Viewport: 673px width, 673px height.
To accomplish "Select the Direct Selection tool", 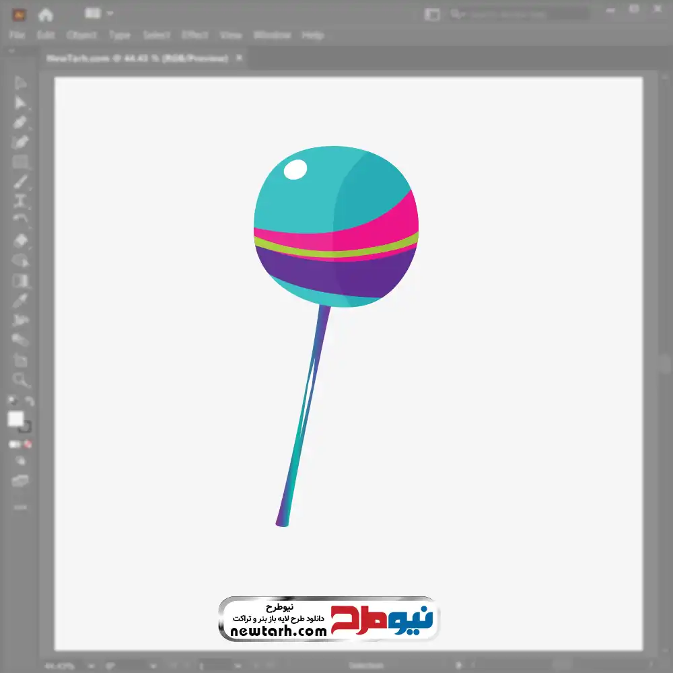I will pos(20,102).
